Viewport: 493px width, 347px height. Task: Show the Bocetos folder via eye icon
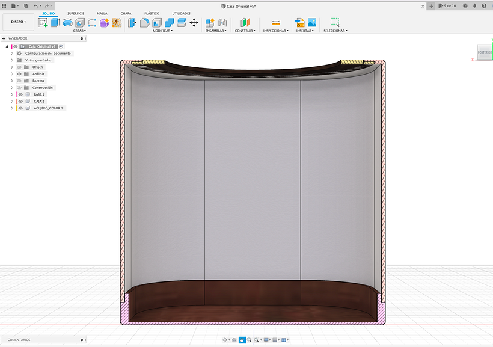(19, 81)
